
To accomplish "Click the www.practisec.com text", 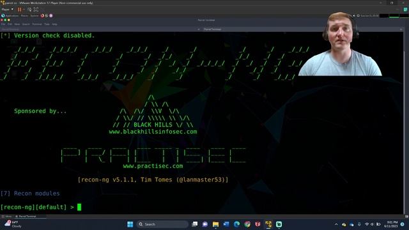I will pos(153,166).
